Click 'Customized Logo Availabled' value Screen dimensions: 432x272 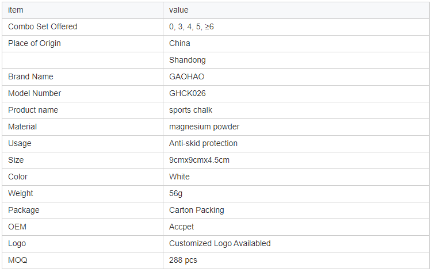pos(220,243)
